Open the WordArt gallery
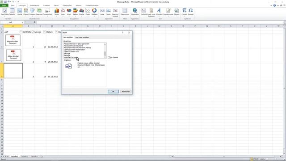Viewport: 286px width, 161px height. (159, 12)
